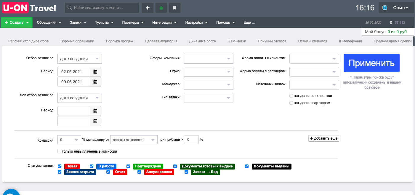Screen dimensions: 415x195
Task: Open Целевая аудитория tab
Action: pyautogui.click(x=161, y=41)
